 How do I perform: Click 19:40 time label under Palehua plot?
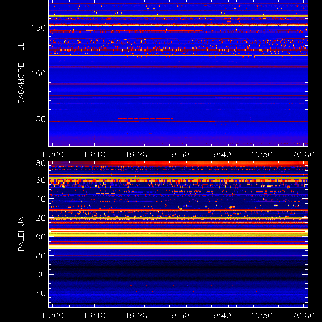[220, 316]
